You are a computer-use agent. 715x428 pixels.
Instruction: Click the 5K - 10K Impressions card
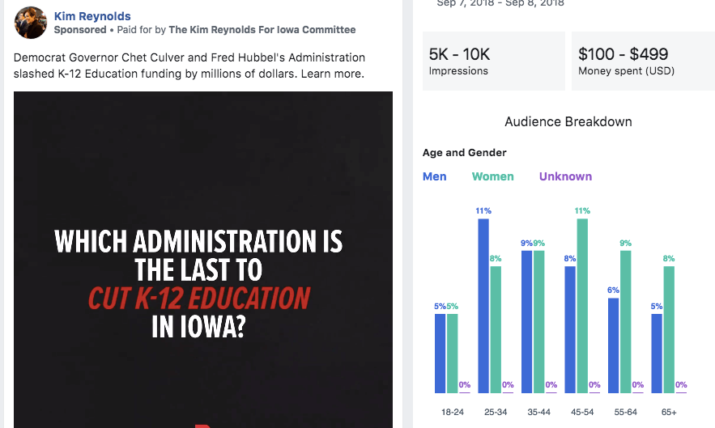(x=493, y=61)
